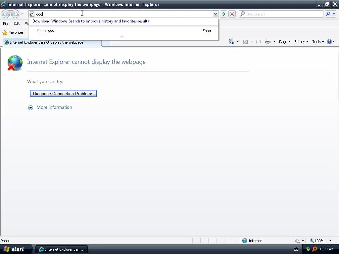Click the More information link text
The image size is (339, 254).
click(54, 107)
